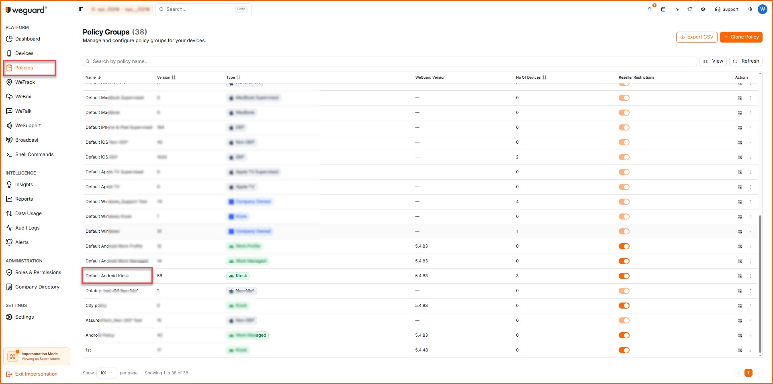Screen dimensions: 773x384
Task: Focus the top Search field
Action: (203, 9)
